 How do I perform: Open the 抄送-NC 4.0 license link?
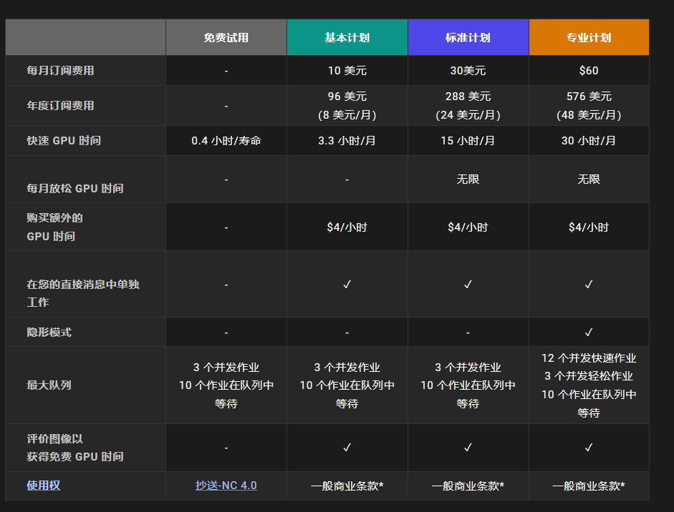[226, 486]
